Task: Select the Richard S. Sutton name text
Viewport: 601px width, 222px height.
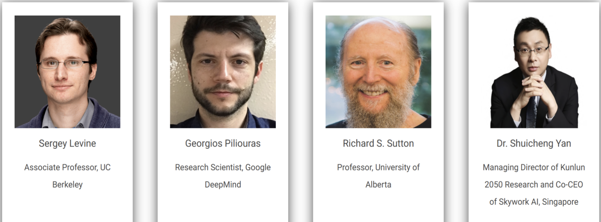Action: (x=378, y=143)
